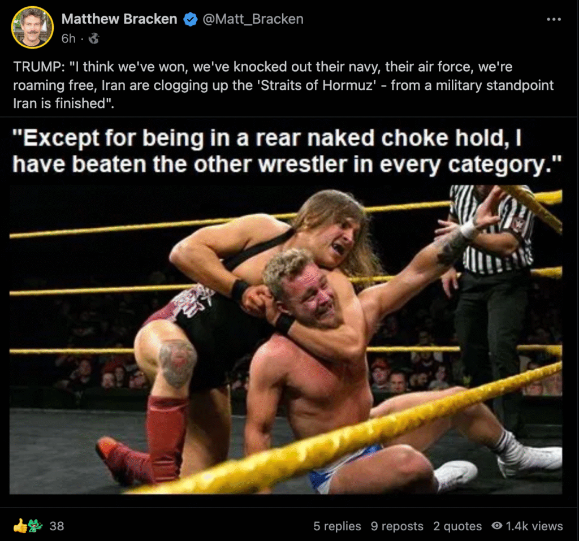Click Matthew Bracken's profile avatar
The height and width of the screenshot is (541, 579).
[x=32, y=27]
